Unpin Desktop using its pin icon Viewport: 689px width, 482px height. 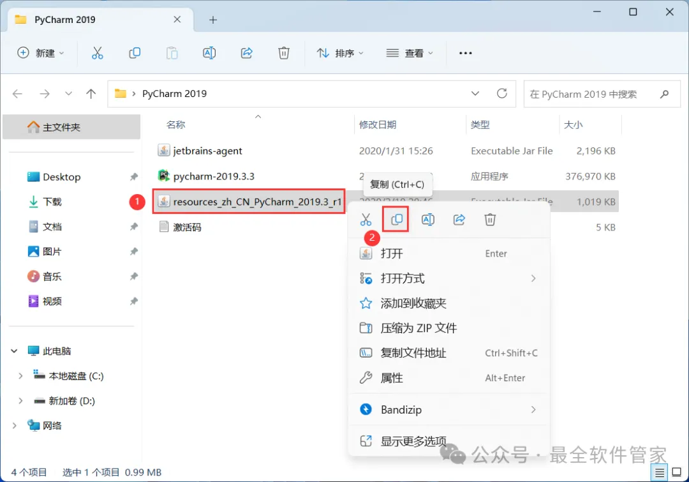coord(133,177)
